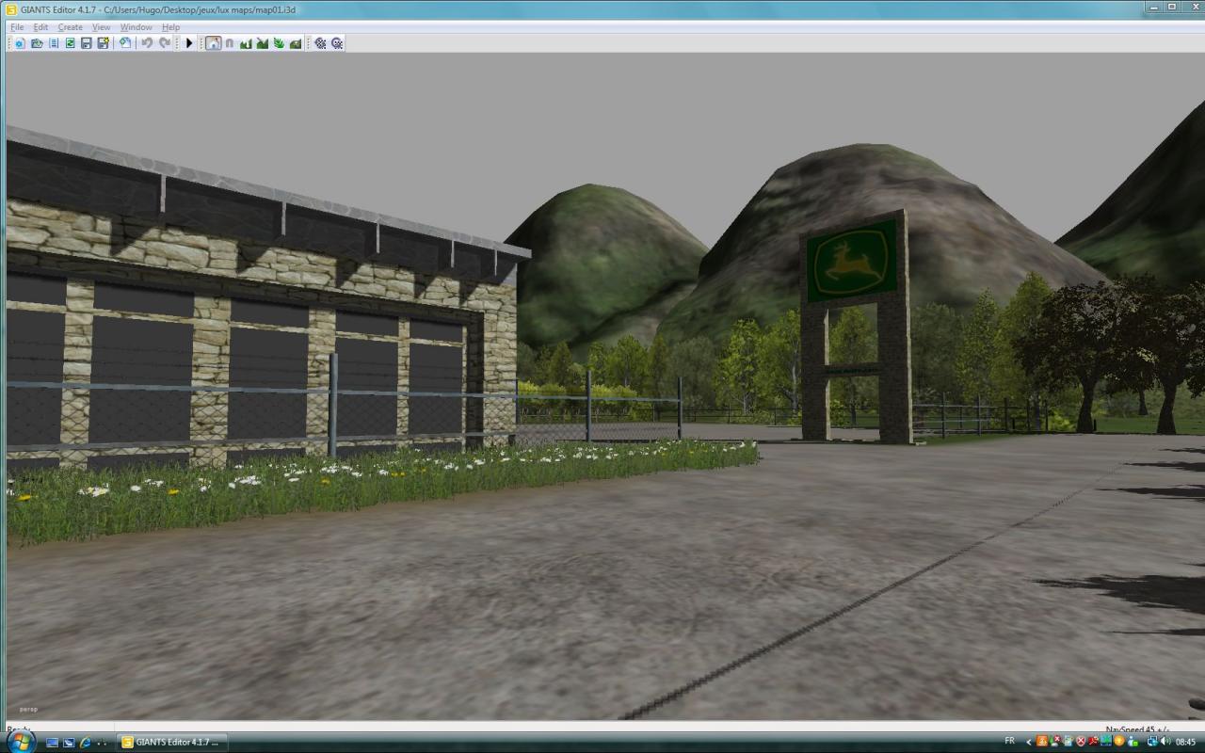Click the network tray icon
The image size is (1205, 753).
[1152, 741]
